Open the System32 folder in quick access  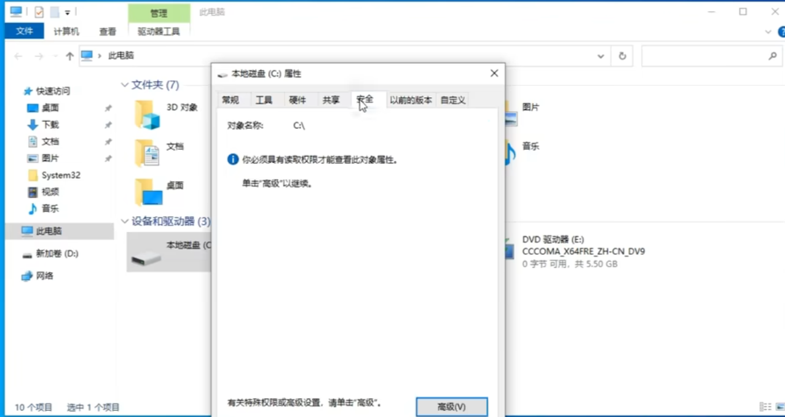point(60,175)
